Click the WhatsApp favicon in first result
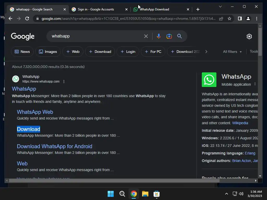Image resolution: width=267 pixels, height=200 pixels. point(16,79)
